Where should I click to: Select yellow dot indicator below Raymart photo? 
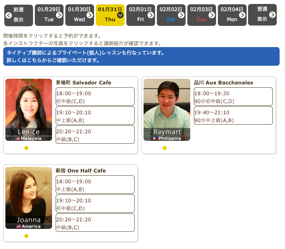(x=164, y=148)
